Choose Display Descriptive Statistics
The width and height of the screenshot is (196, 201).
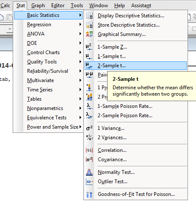[x=136, y=16]
